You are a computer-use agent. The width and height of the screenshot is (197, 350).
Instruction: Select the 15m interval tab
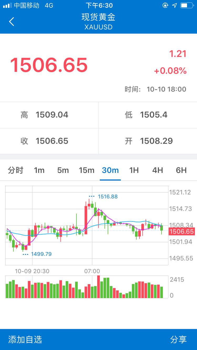(87, 170)
